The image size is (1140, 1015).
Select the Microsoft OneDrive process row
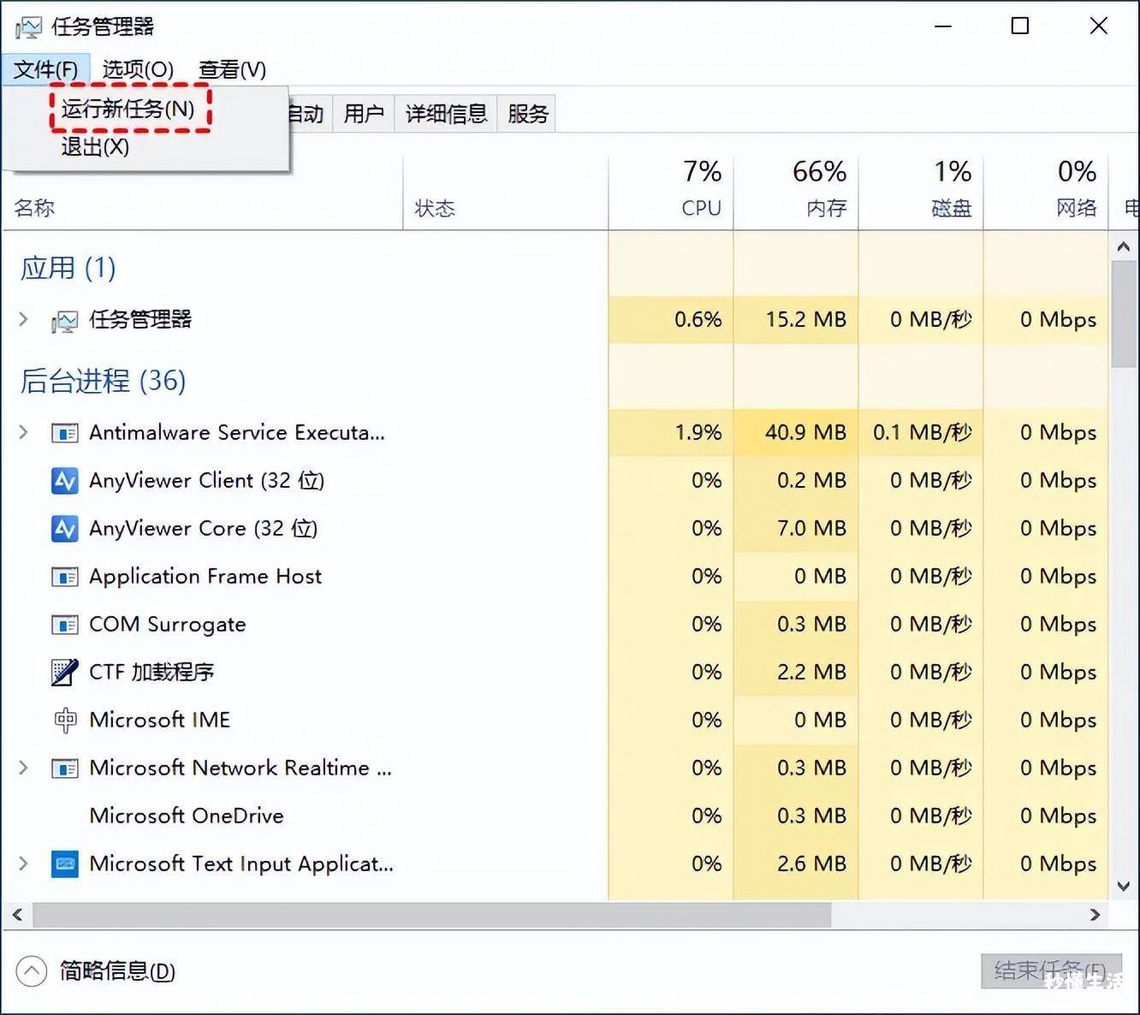click(555, 816)
